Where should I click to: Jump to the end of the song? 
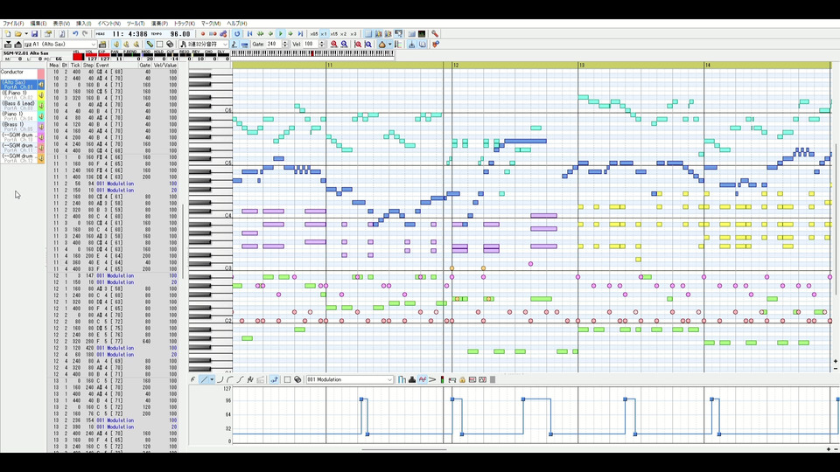pos(300,34)
